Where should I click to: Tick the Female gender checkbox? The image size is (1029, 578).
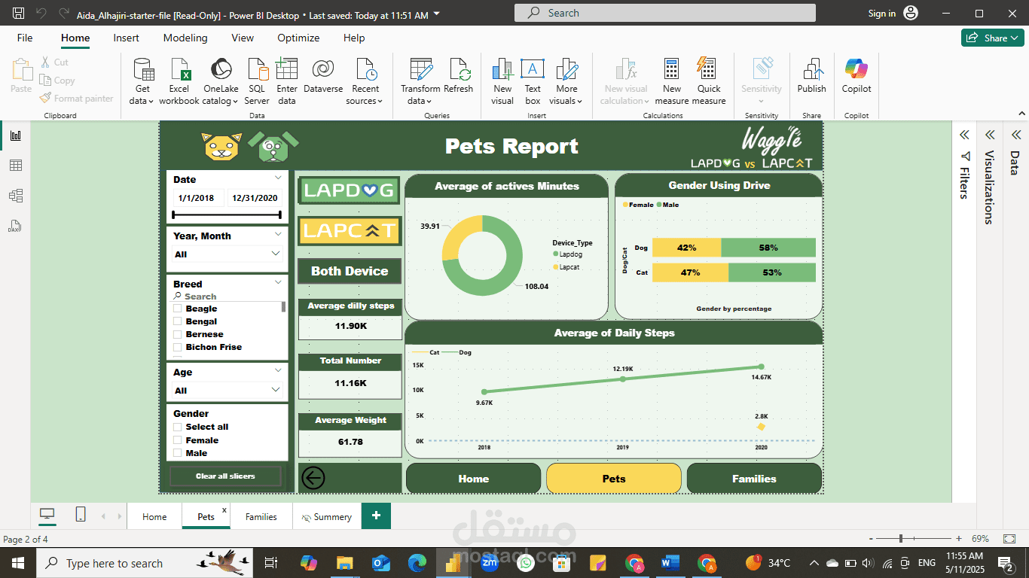coord(178,440)
